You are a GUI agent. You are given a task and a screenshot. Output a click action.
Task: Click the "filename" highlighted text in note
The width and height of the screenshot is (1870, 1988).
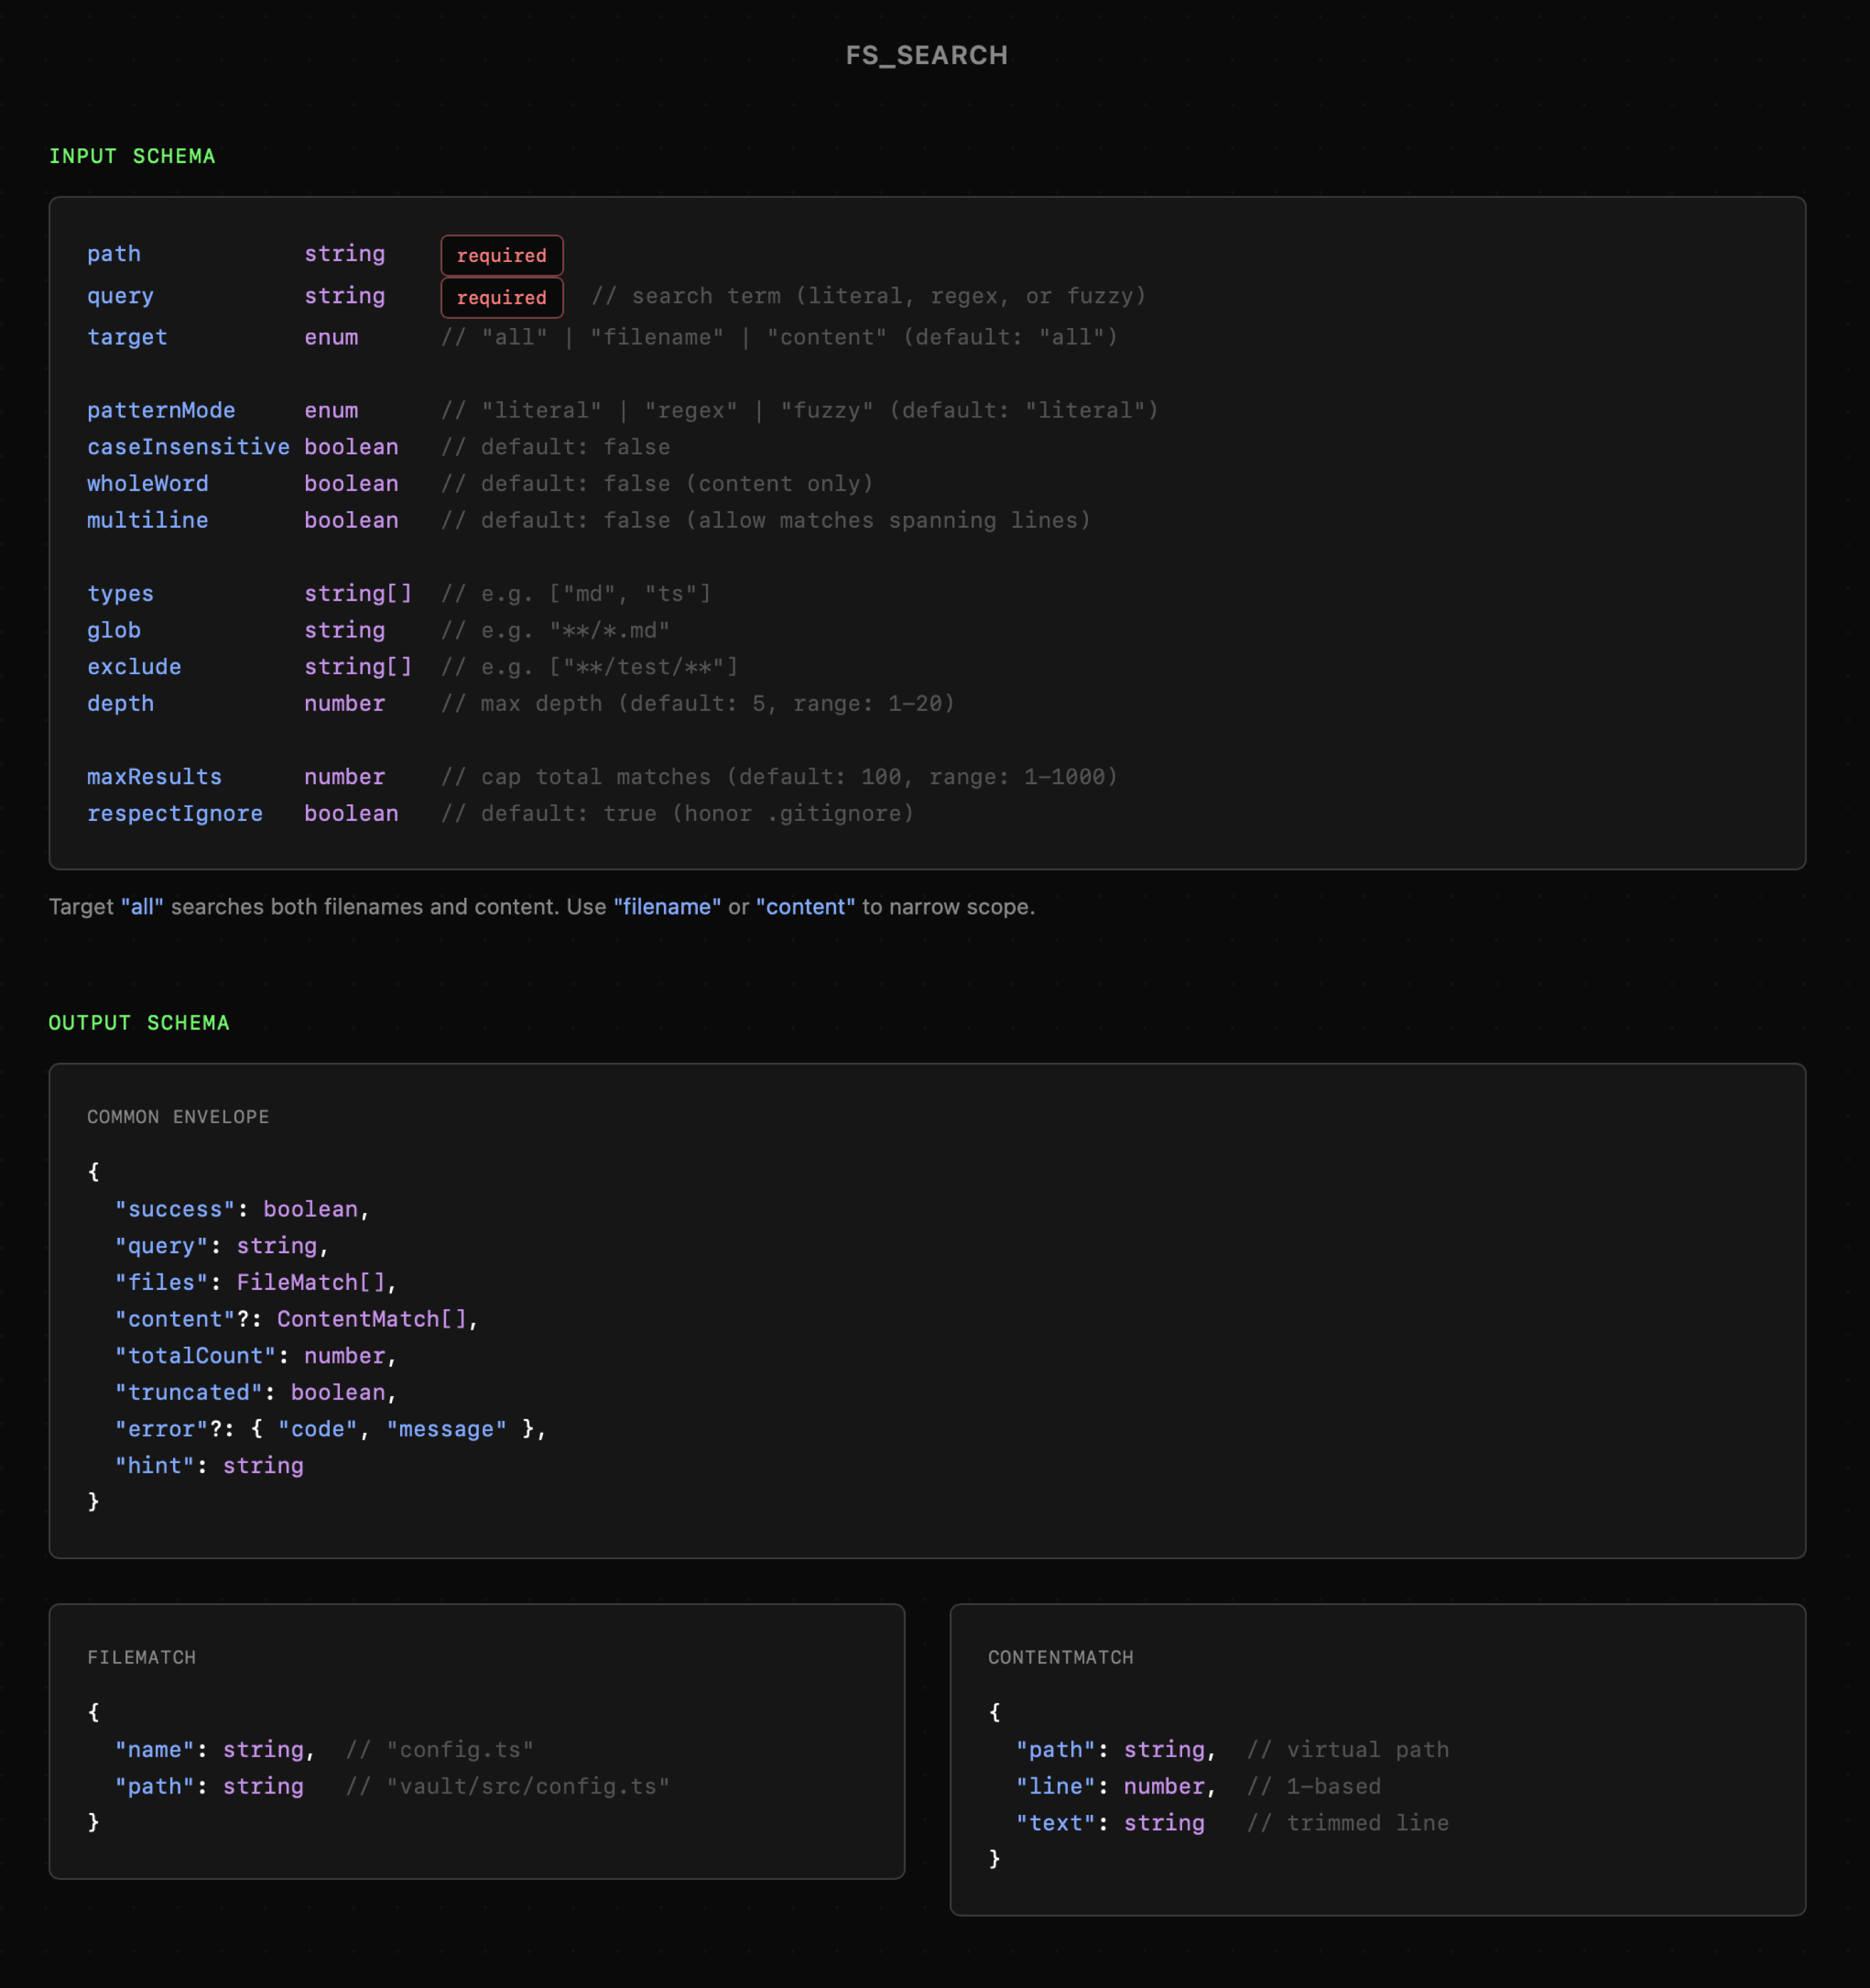point(667,907)
